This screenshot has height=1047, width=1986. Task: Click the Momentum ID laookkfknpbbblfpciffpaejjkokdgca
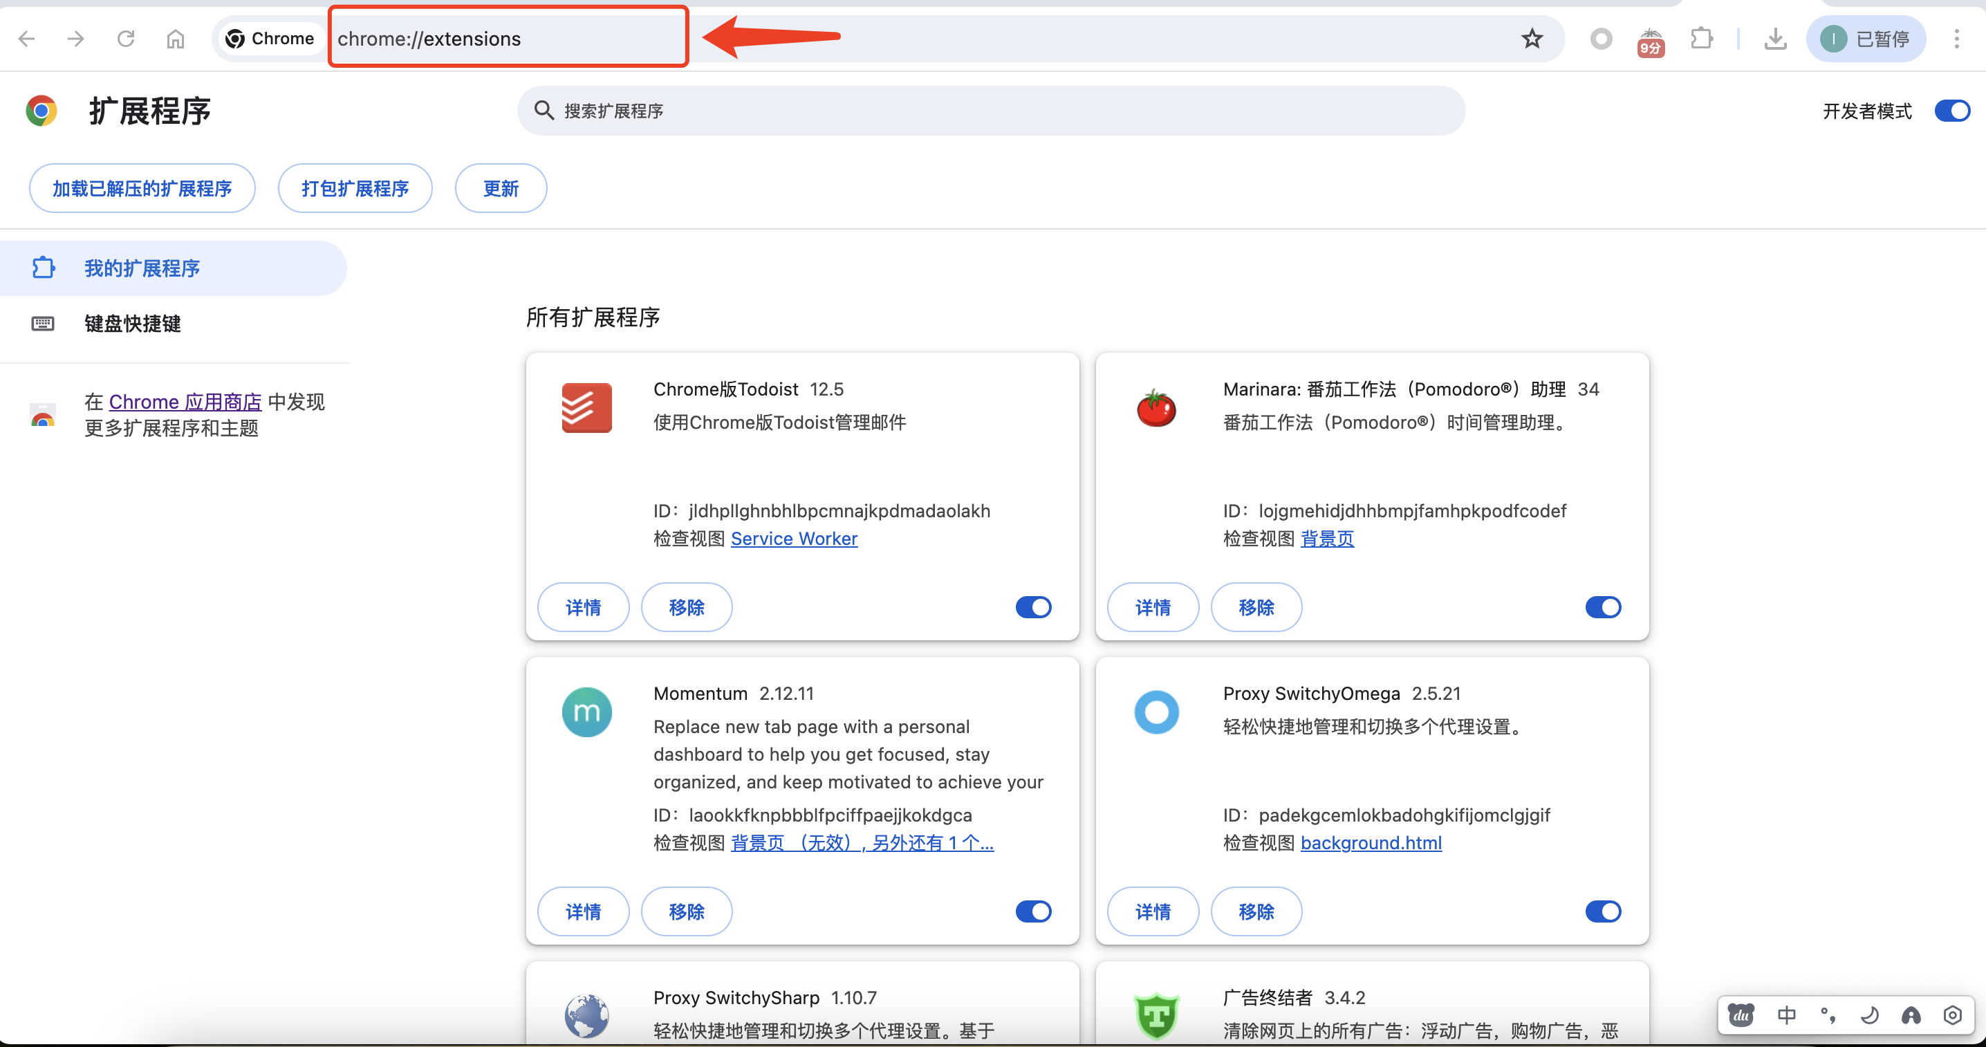pyautogui.click(x=830, y=815)
